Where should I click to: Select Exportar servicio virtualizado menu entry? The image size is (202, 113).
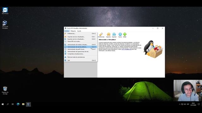pos(81,39)
